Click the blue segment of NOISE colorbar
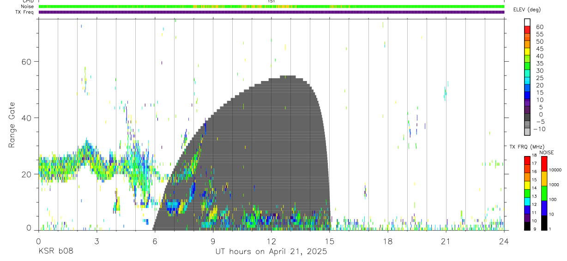 [544, 208]
